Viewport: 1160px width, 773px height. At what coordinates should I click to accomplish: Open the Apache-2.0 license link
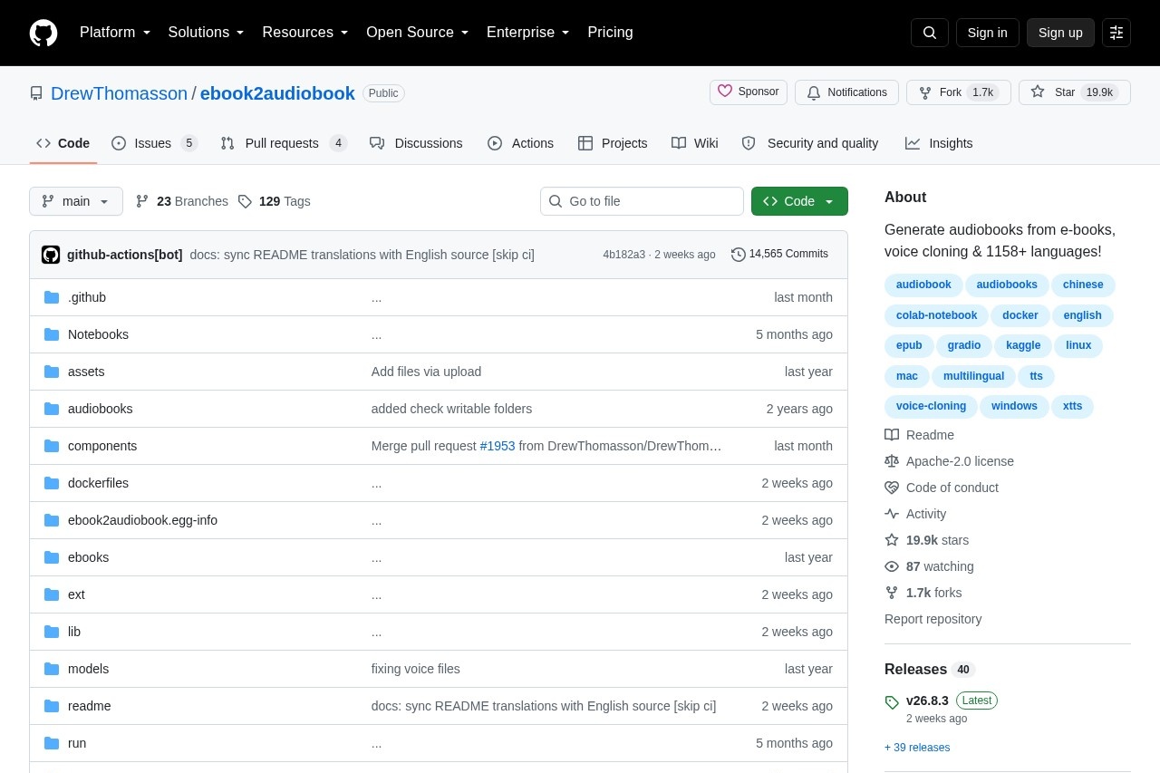[960, 461]
